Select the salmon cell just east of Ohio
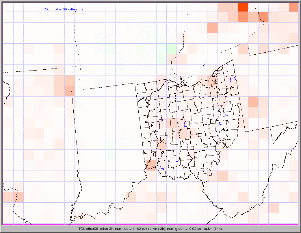This screenshot has width=301, height=233. 253,101
